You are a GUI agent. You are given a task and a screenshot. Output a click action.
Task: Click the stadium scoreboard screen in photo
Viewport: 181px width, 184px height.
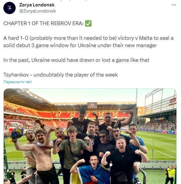tap(92, 105)
